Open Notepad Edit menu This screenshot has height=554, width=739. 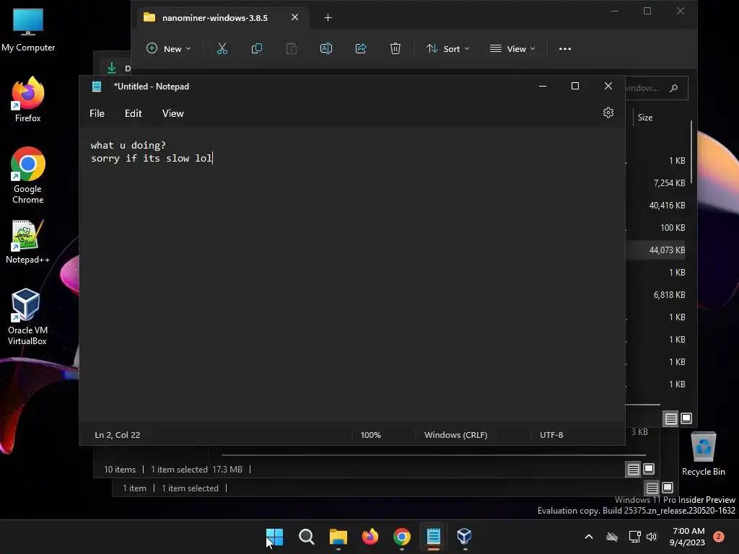click(x=133, y=113)
